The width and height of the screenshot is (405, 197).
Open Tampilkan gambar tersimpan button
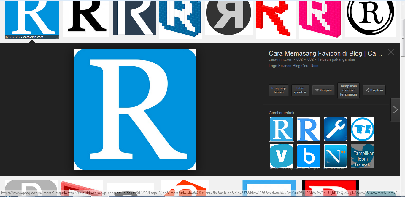click(x=348, y=90)
